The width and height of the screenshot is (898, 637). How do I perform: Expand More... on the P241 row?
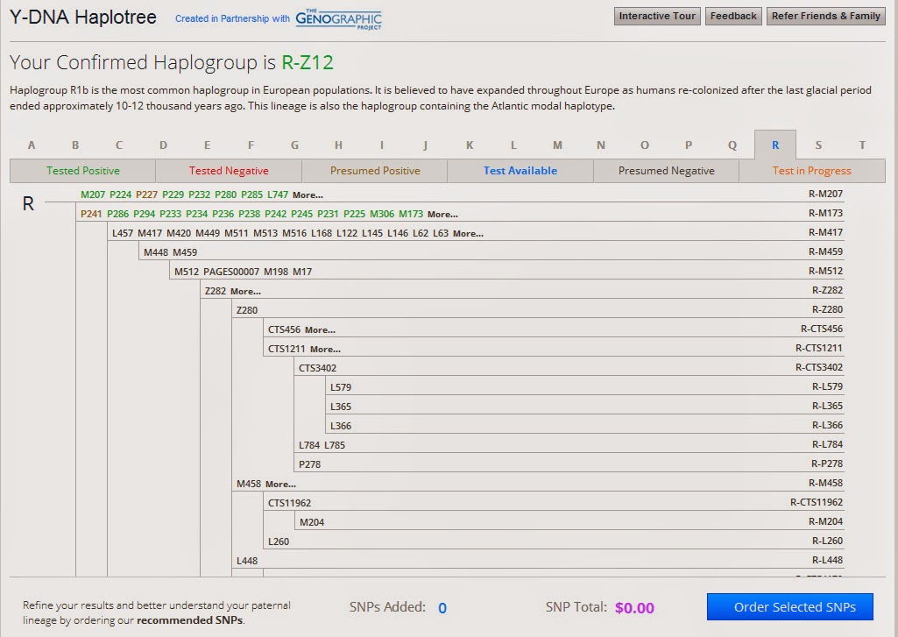(442, 215)
